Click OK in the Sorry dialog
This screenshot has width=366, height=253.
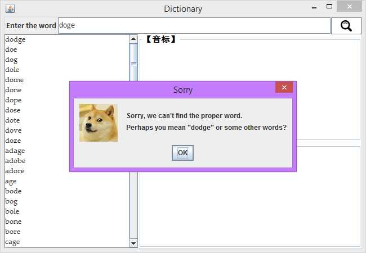182,153
